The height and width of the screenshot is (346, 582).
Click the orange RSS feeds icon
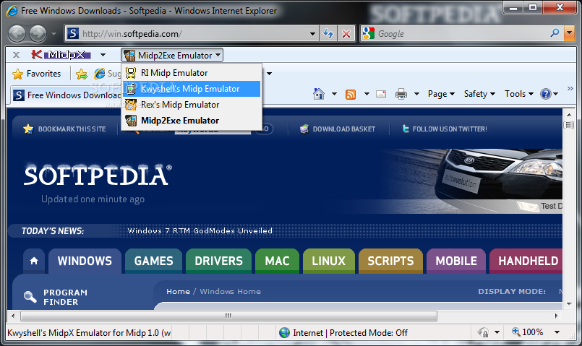pyautogui.click(x=351, y=94)
